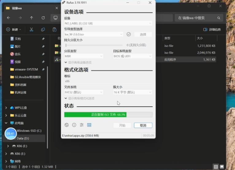Screen dimensions: 235x170
Task: Refresh the Explorer folder view
Action: [43, 18]
